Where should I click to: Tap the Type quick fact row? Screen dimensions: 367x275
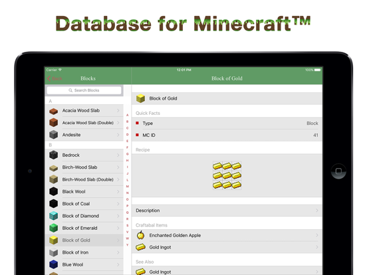coord(227,124)
